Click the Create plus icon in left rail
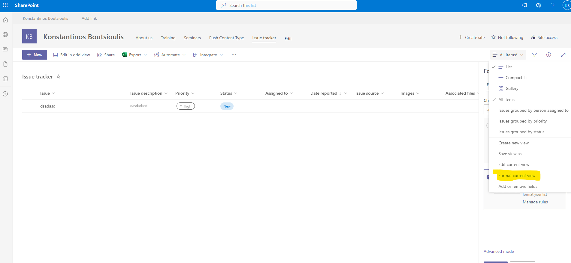The width and height of the screenshot is (571, 263). point(5,94)
